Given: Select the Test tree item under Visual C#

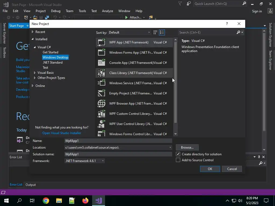Looking at the screenshot, I should pos(45,67).
